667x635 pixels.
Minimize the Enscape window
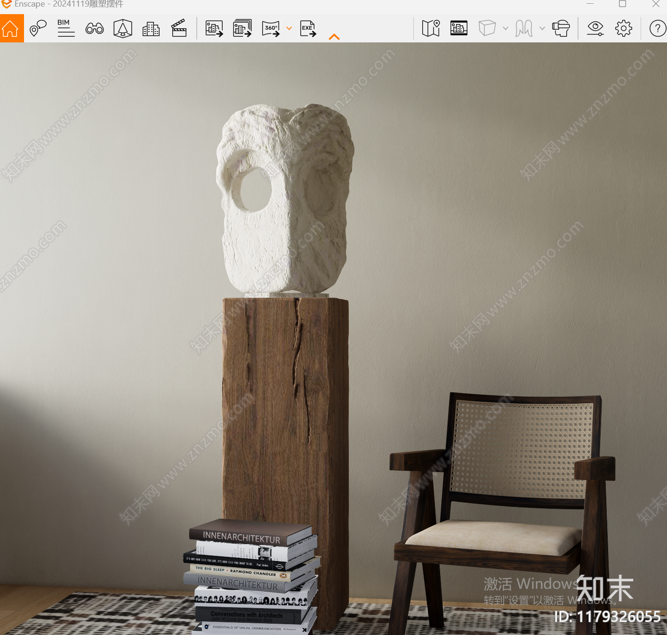tap(590, 4)
